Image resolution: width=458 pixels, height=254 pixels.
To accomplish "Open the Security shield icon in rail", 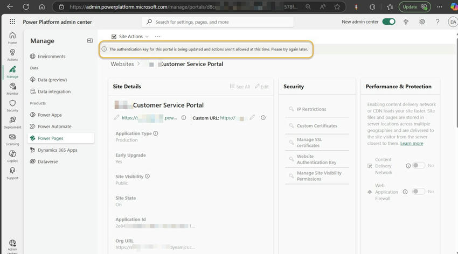I will click(12, 105).
